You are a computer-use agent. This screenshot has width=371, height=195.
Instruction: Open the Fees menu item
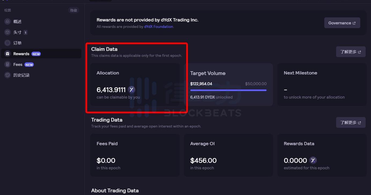(x=18, y=65)
